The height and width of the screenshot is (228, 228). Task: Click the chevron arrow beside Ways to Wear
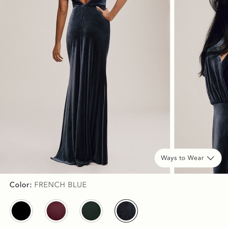pos(210,158)
